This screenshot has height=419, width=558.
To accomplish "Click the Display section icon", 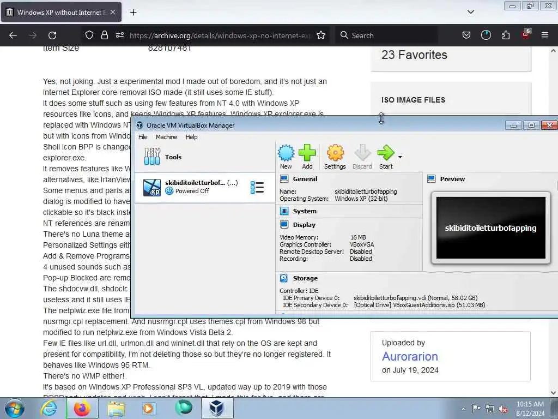I will pyautogui.click(x=284, y=225).
